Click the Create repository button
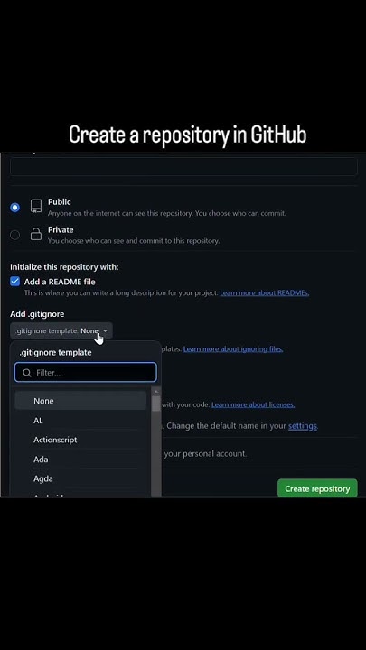 [x=317, y=488]
